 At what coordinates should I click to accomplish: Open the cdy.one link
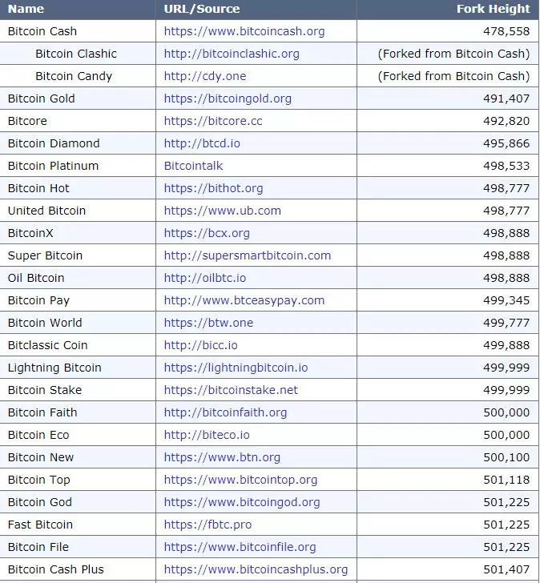point(205,76)
